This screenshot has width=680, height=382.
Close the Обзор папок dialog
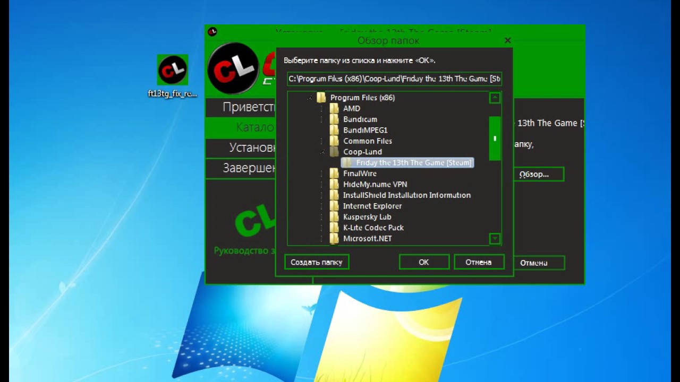point(507,40)
